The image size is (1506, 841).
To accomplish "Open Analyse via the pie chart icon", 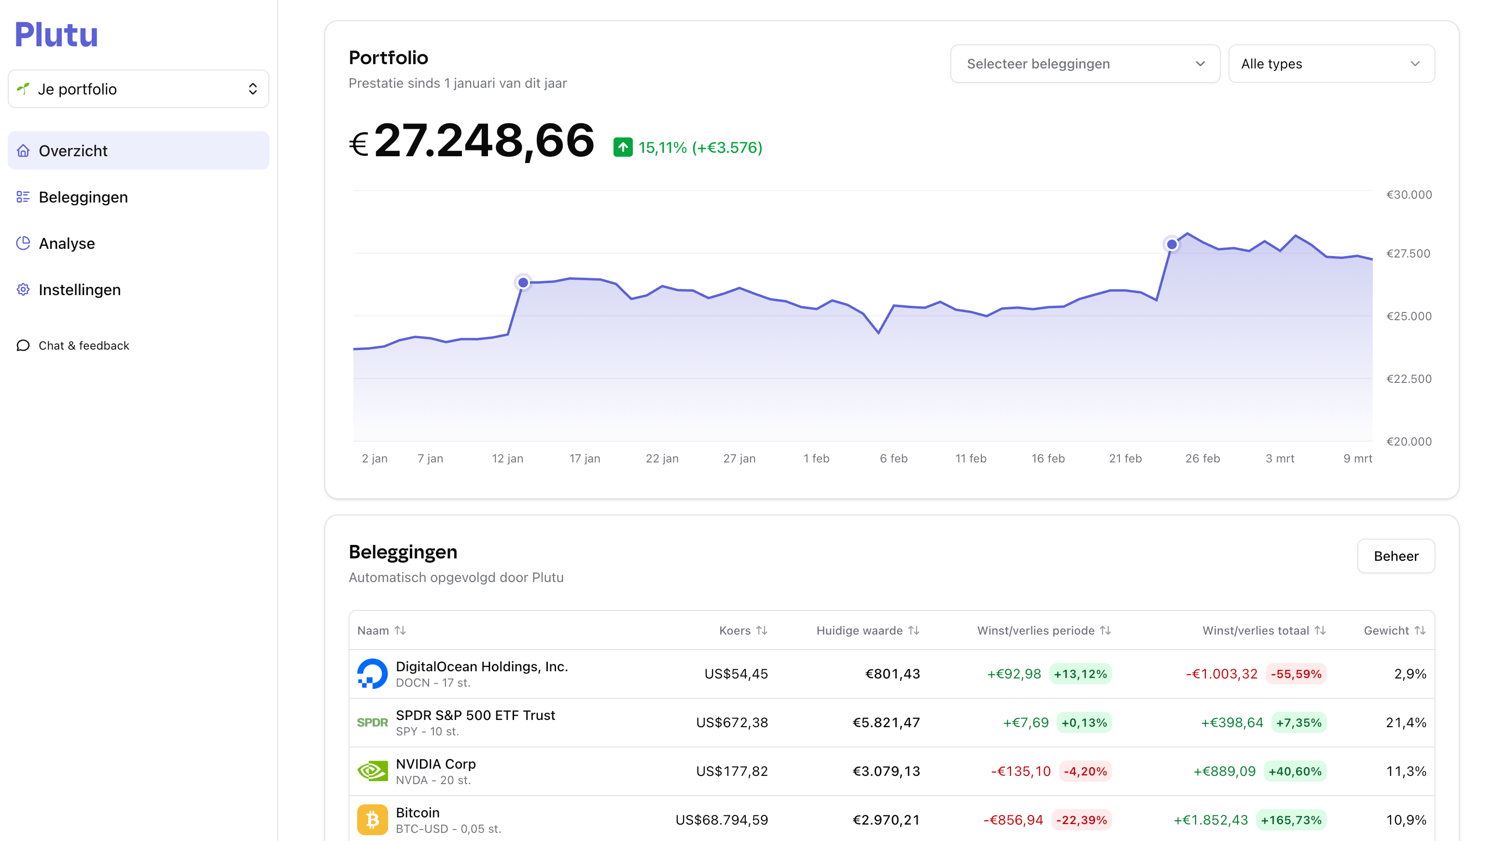I will (23, 243).
